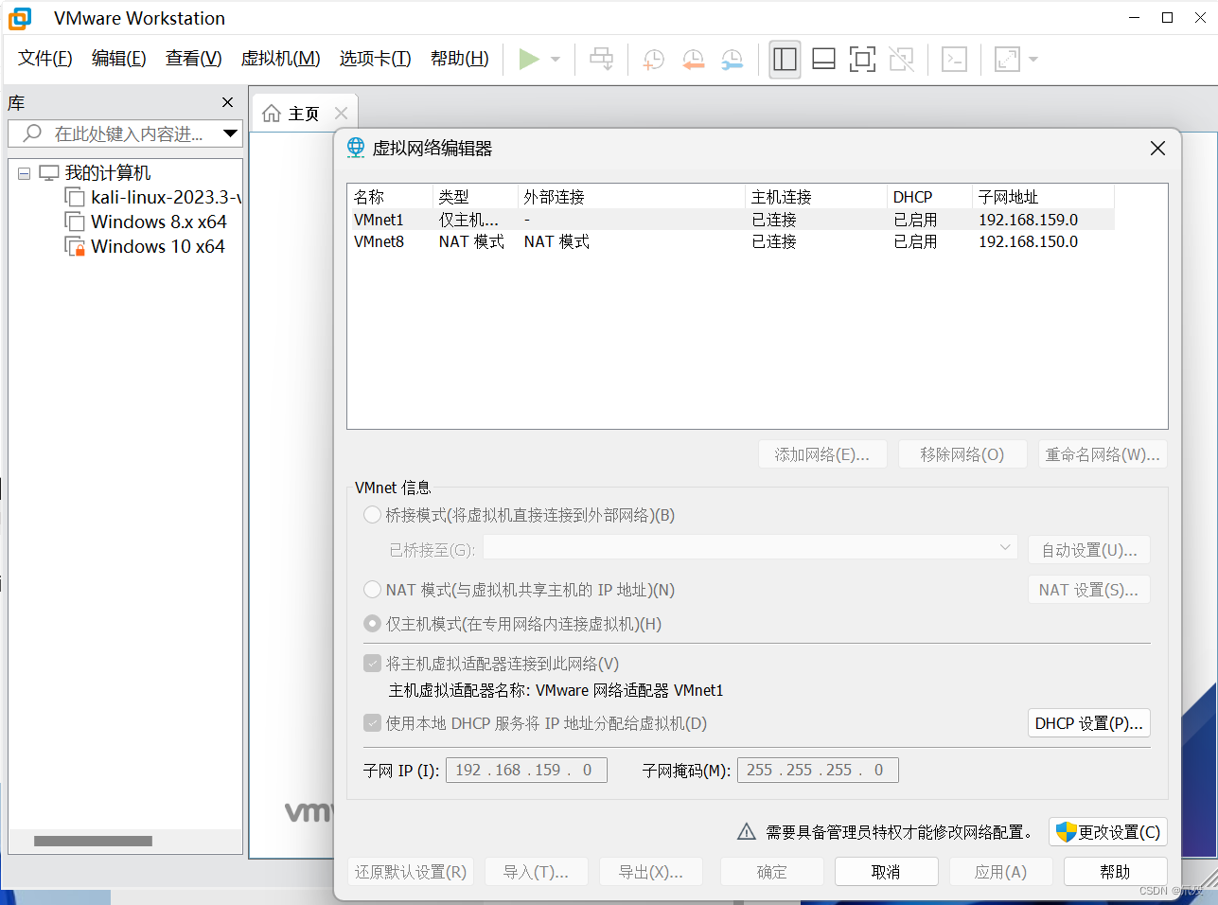Viewport: 1218px width, 905px height.
Task: Click the 名称 column header
Action: tap(390, 197)
